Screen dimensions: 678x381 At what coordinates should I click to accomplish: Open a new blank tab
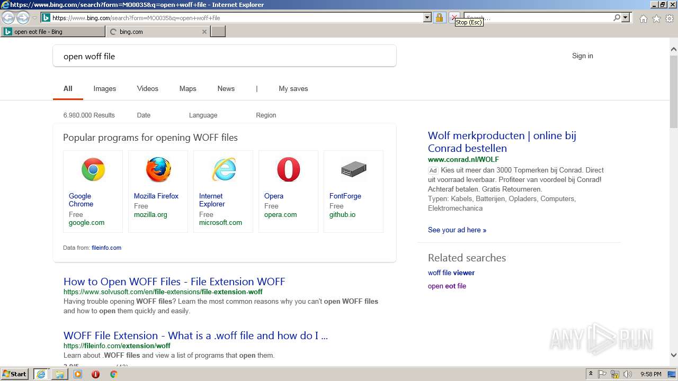point(218,32)
